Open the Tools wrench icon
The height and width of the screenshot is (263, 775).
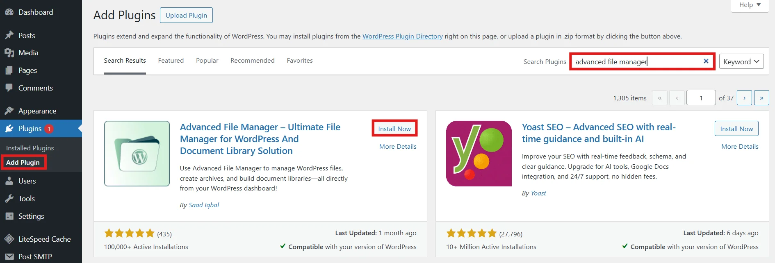click(10, 198)
